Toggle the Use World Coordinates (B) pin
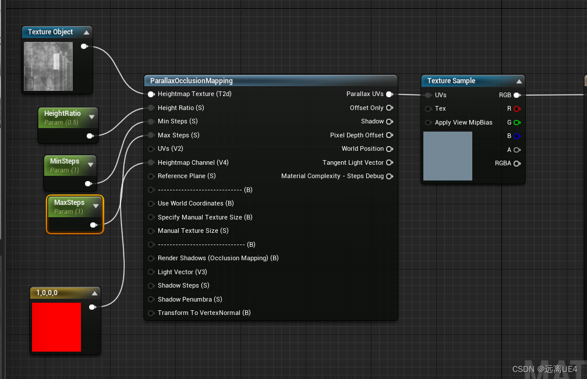Viewport: 587px width, 379px height. coord(151,204)
